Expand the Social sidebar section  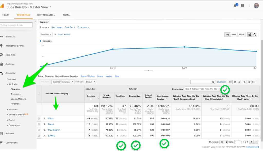tap(7, 120)
